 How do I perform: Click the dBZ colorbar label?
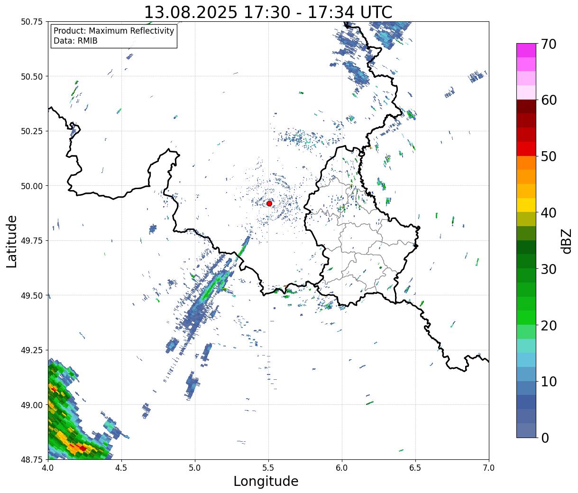567,240
